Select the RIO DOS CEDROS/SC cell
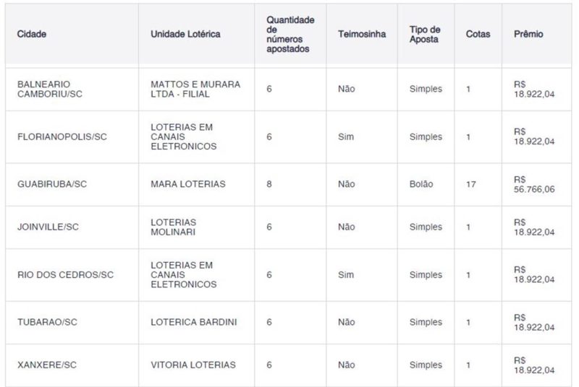Image resolution: width=579 pixels, height=387 pixels. point(65,274)
